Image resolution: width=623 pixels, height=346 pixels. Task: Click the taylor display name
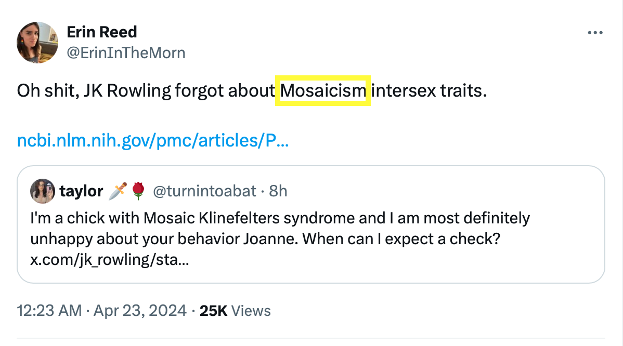click(81, 191)
